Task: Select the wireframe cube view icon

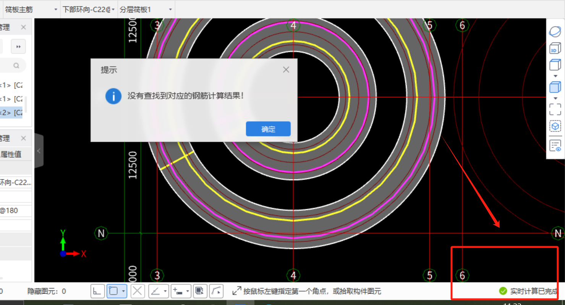Action: [555, 65]
